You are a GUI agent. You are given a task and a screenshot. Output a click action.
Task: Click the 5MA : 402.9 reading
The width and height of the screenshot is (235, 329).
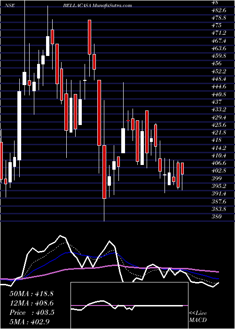pyautogui.click(x=29, y=322)
